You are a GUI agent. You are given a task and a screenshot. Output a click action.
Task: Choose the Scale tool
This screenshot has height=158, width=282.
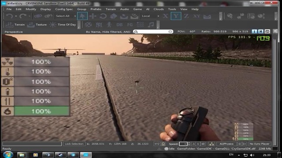[114, 16]
